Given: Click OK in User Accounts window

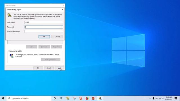Looking at the screenshot, I should coord(38,68).
